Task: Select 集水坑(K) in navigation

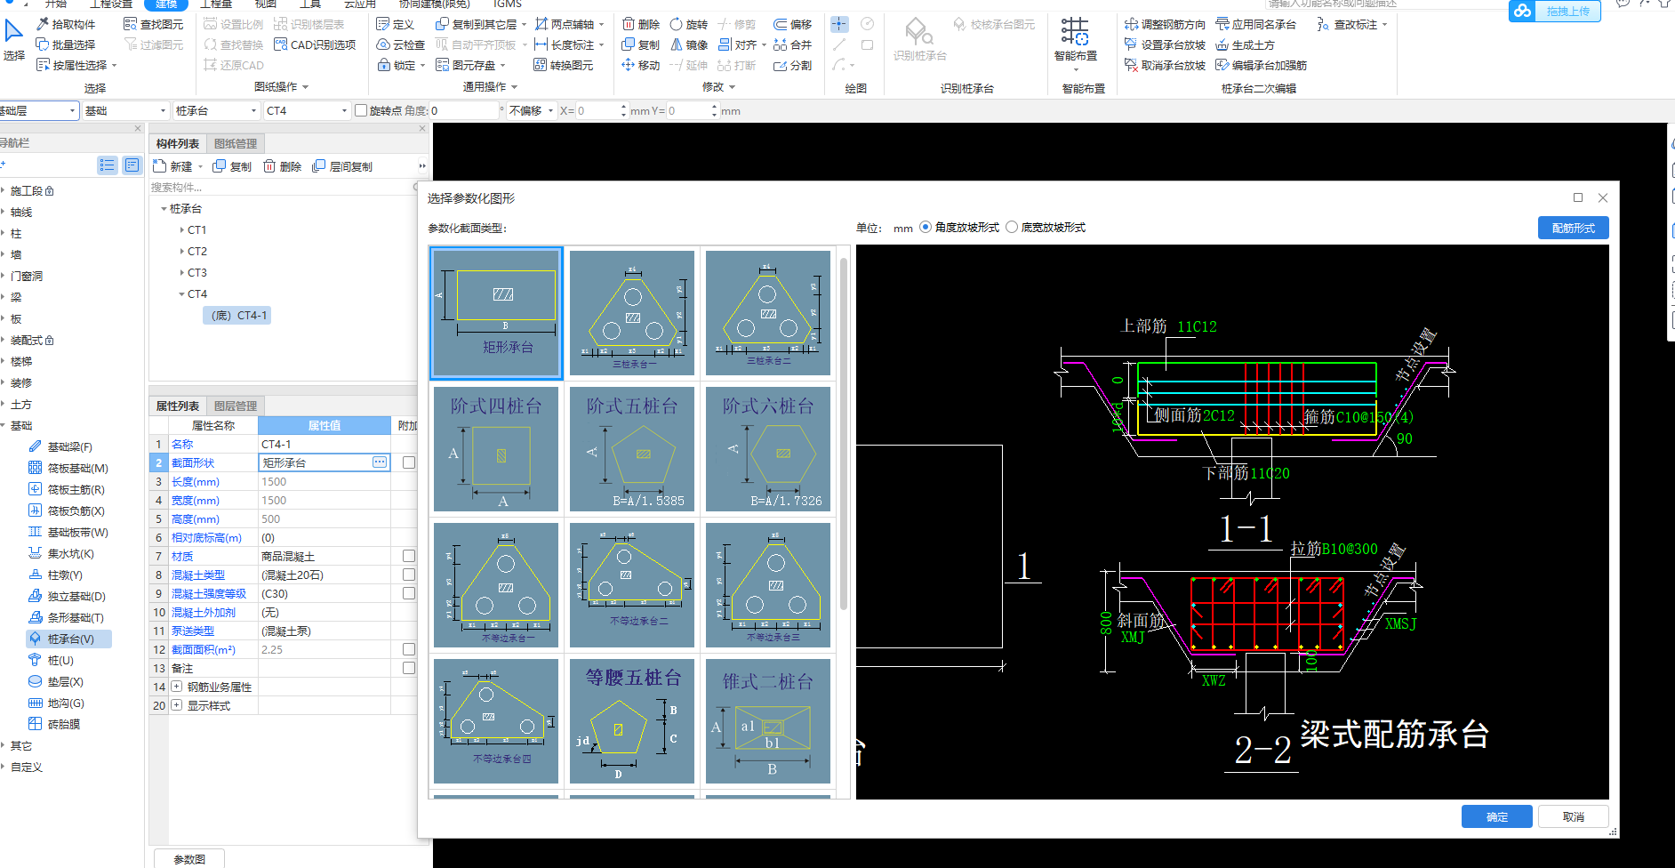Action: point(61,553)
